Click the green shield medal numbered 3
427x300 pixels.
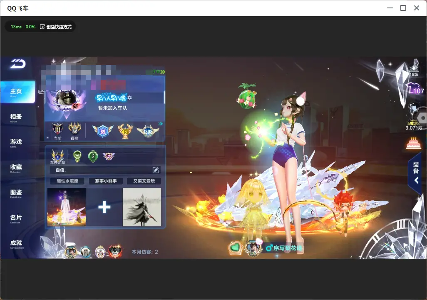click(x=93, y=156)
